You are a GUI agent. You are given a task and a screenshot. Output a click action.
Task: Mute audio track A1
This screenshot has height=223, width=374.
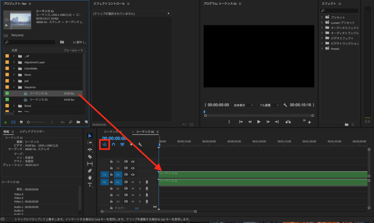click(x=133, y=182)
